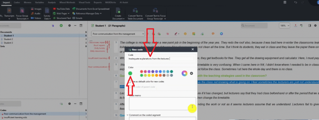Open the color wheel picker in New code dialog
Viewport: 319px width, 120px height.
point(184,73)
